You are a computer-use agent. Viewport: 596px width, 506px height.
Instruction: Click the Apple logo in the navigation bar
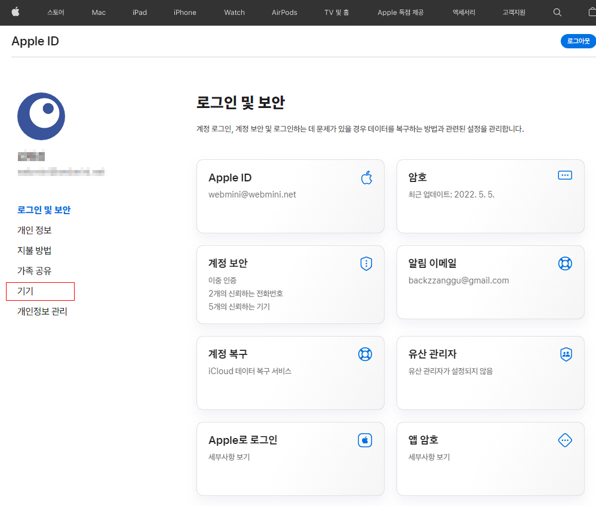[x=16, y=12]
